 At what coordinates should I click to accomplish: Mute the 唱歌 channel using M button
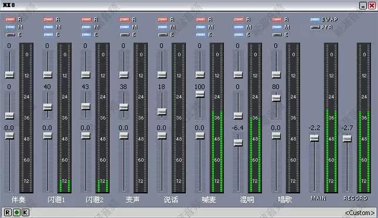tap(277, 27)
